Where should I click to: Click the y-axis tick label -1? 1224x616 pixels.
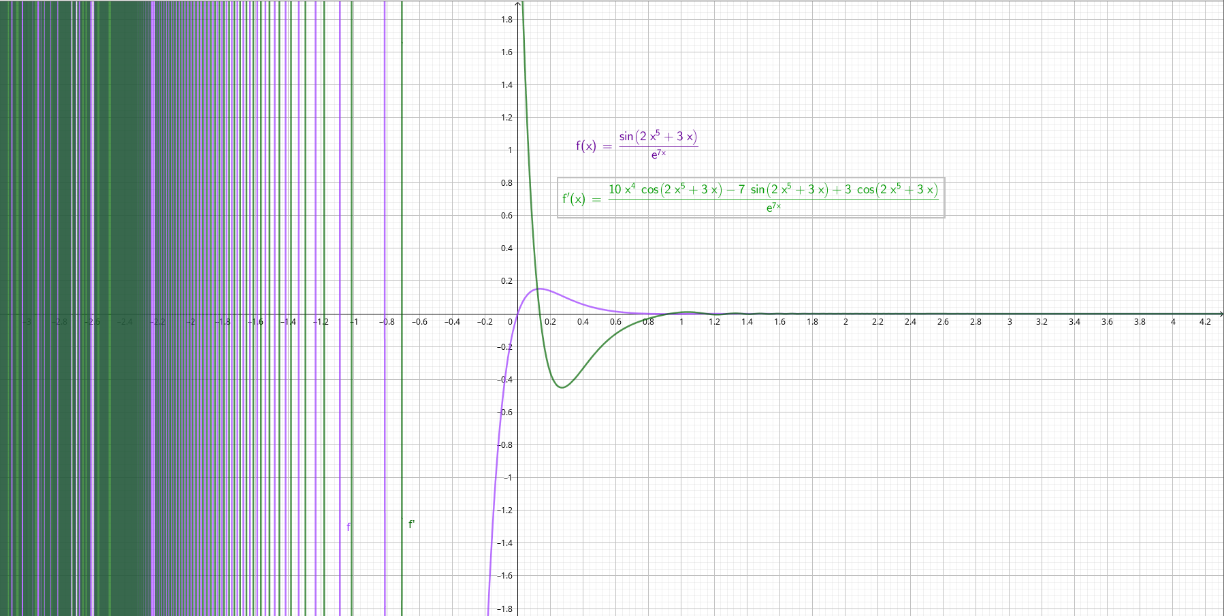507,478
